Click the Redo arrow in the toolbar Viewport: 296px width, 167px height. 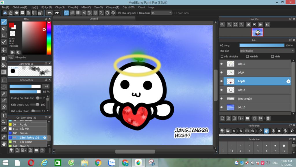point(57,13)
